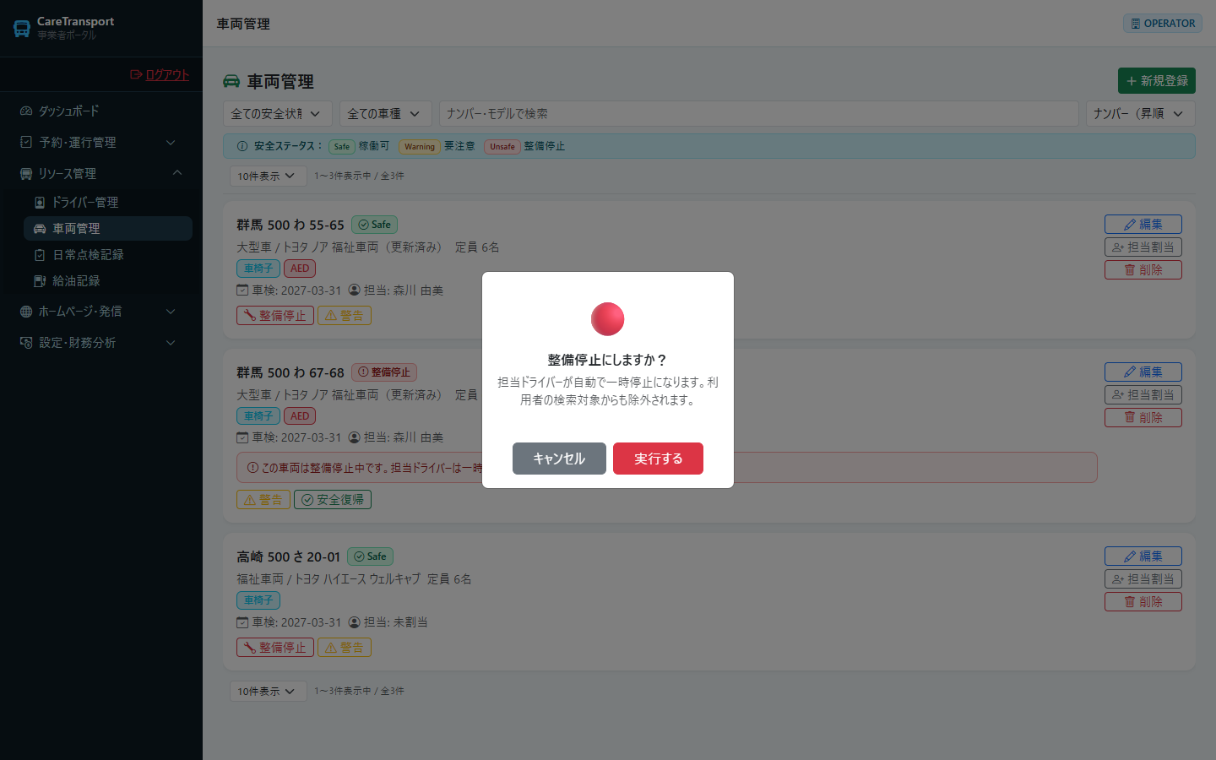Click the CareTransport bus logo icon
This screenshot has width=1216, height=760.
pos(22,29)
